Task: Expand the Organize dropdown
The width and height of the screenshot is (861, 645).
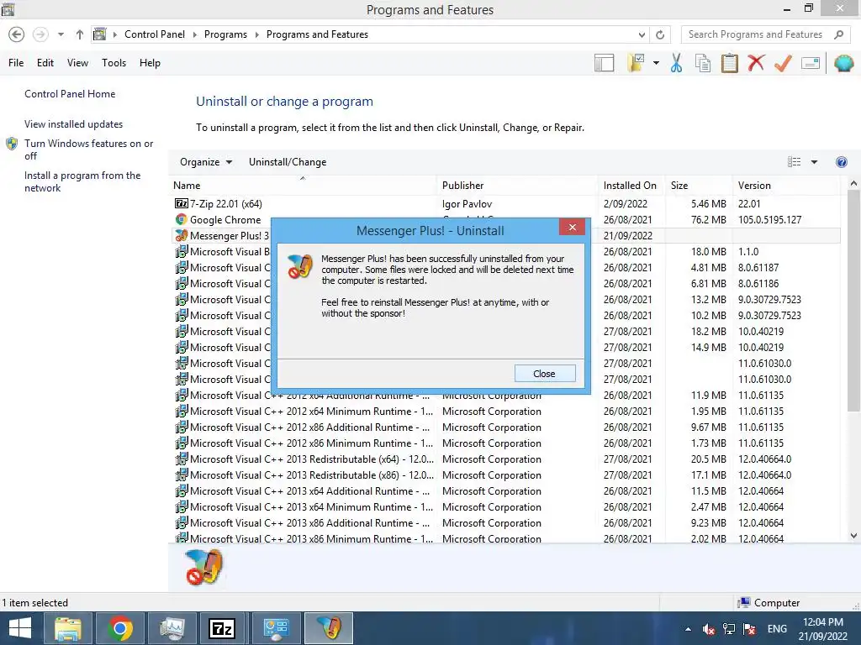Action: pos(206,162)
